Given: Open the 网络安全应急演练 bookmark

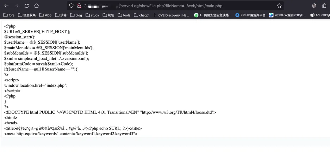Looking at the screenshot, I should click(x=213, y=15).
